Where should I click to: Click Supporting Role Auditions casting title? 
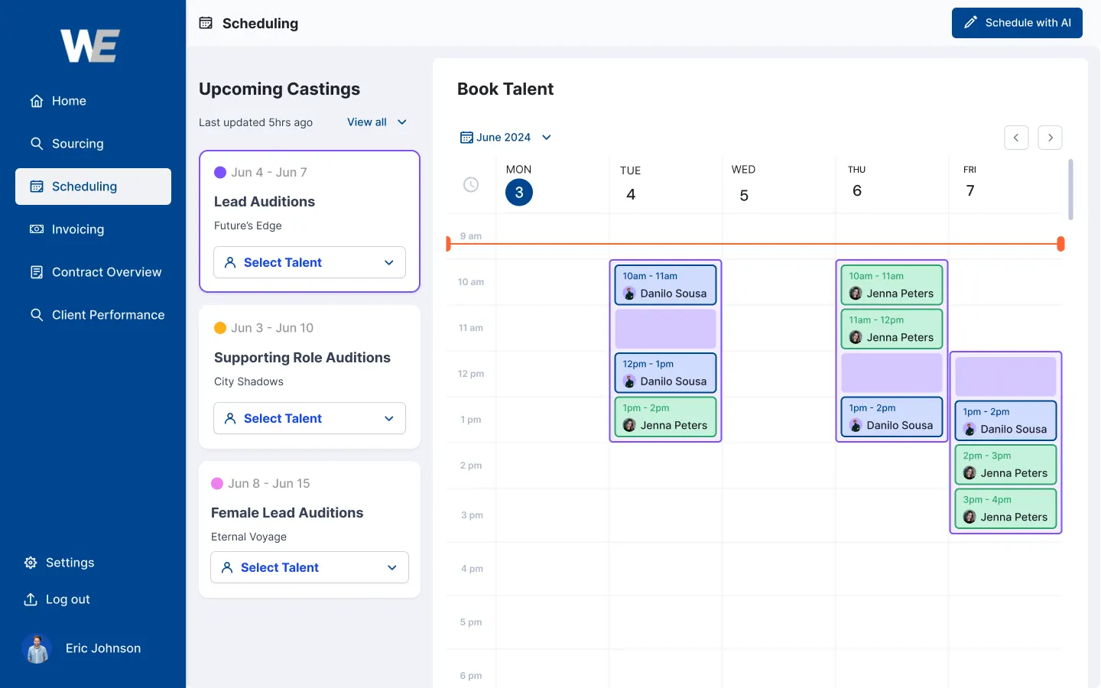click(x=302, y=358)
